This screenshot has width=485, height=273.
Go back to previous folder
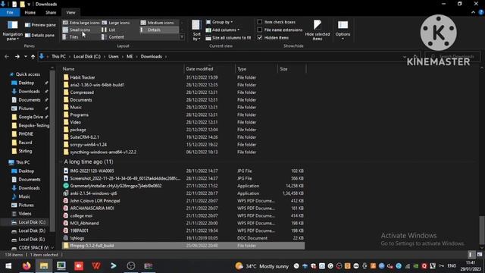click(x=7, y=57)
